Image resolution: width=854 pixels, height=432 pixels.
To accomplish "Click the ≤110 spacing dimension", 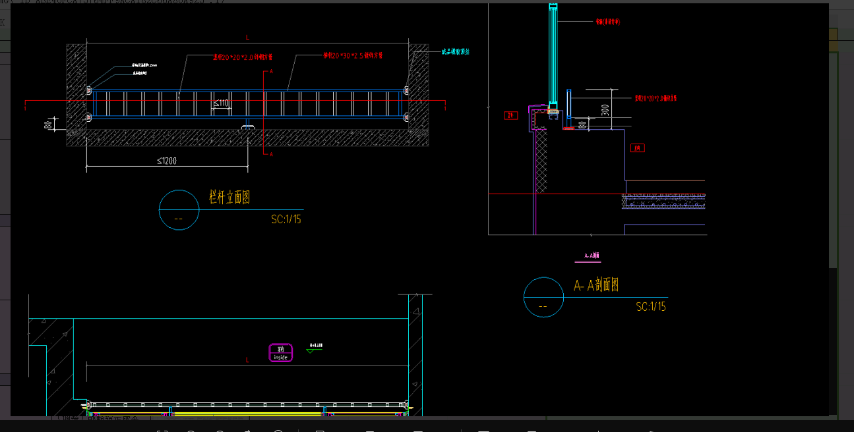I will (x=221, y=103).
